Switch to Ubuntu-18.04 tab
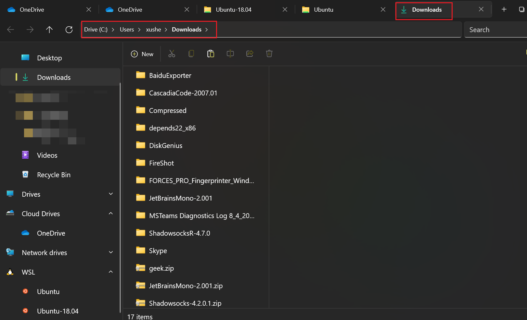 pyautogui.click(x=246, y=9)
